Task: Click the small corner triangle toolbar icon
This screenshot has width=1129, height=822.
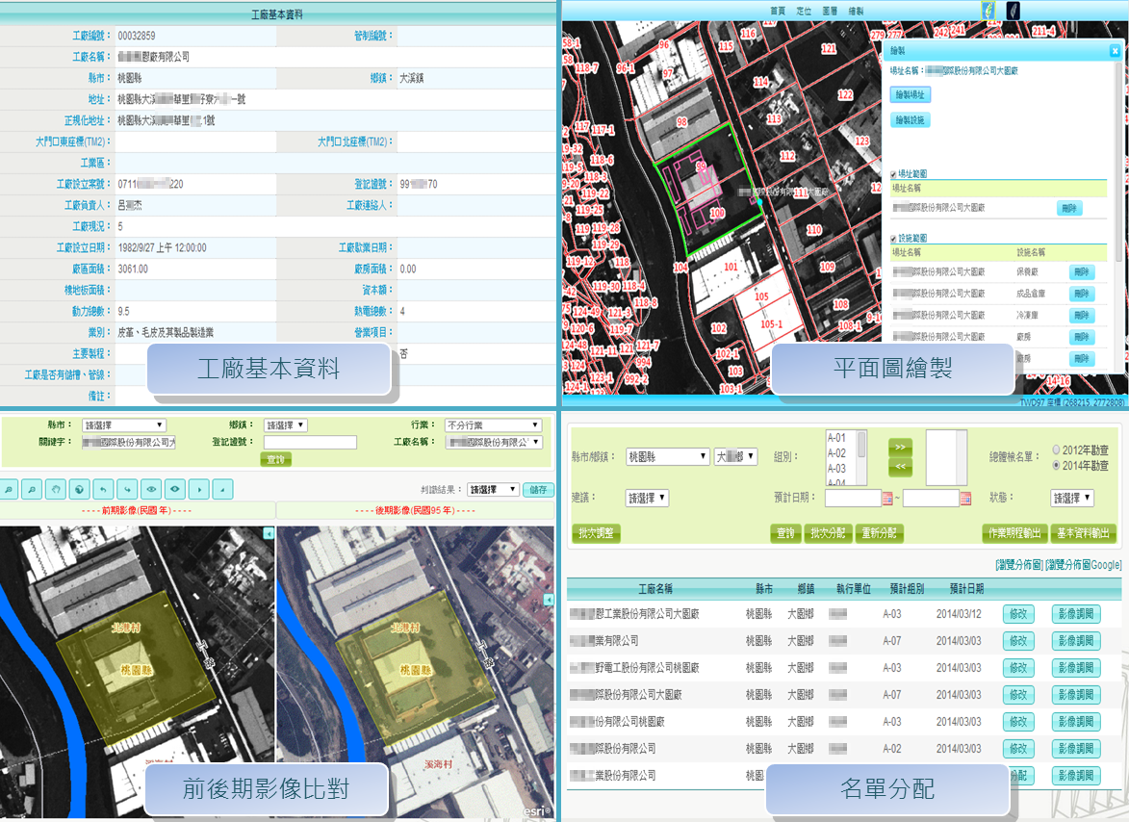Action: pos(223,490)
